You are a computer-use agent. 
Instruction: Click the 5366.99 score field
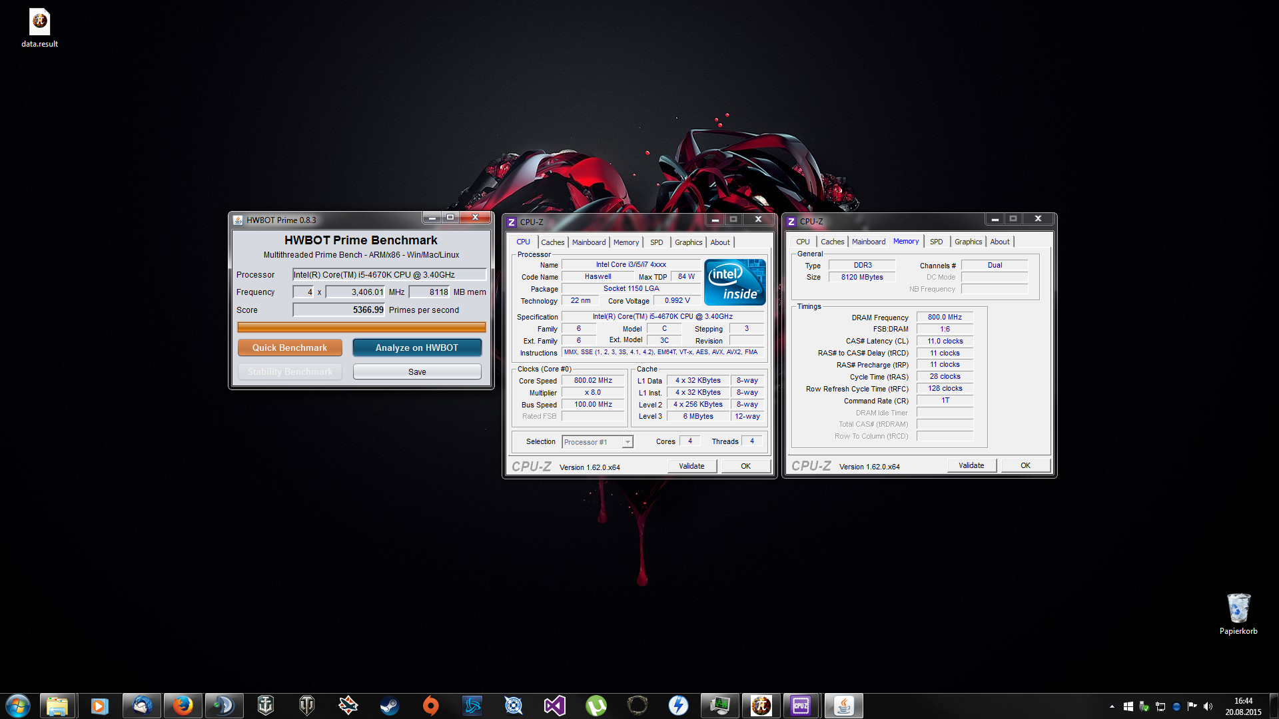(339, 310)
